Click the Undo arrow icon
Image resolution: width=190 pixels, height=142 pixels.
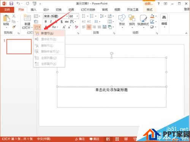(x=18, y=3)
